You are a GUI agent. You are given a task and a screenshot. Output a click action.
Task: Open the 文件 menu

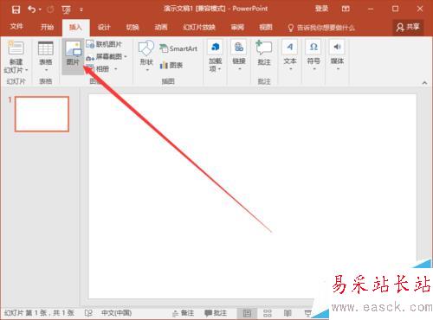[16, 27]
